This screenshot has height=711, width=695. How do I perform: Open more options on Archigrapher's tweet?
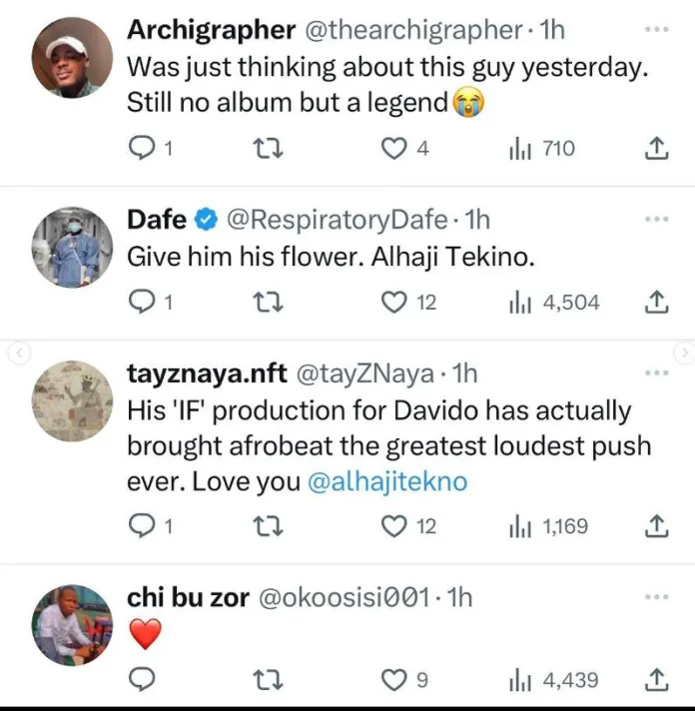655,30
